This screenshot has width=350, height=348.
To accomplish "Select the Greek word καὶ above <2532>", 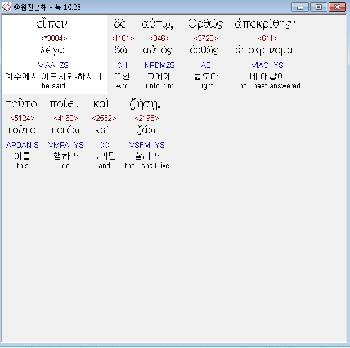I will pyautogui.click(x=102, y=103).
